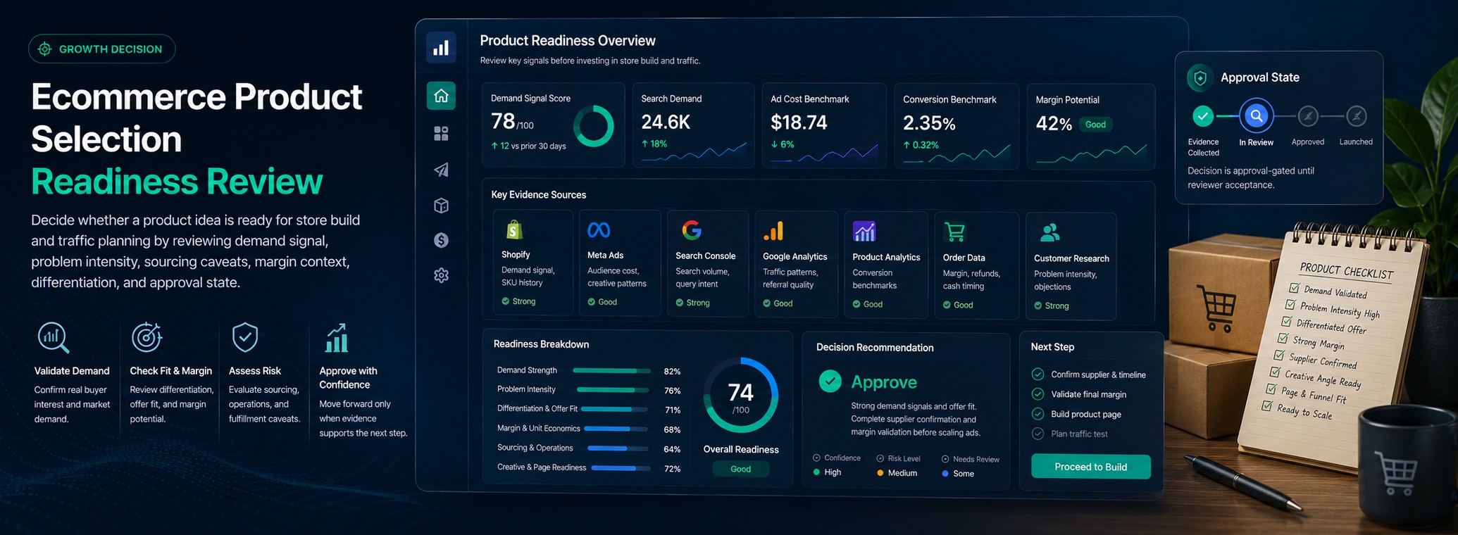Image resolution: width=1458 pixels, height=535 pixels.
Task: Click the Good badge beside Margin Potential
Action: [x=1095, y=125]
